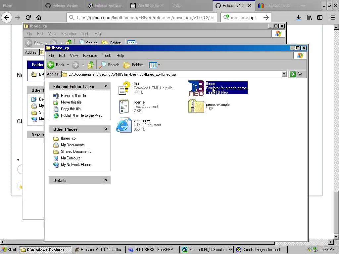
Task: Go to Shared Documents in Other Places
Action: (76, 151)
